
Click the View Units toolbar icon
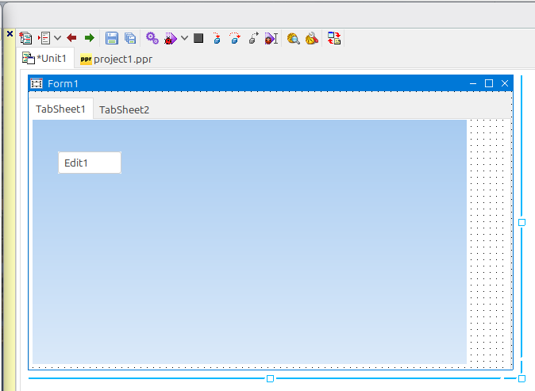click(25, 38)
